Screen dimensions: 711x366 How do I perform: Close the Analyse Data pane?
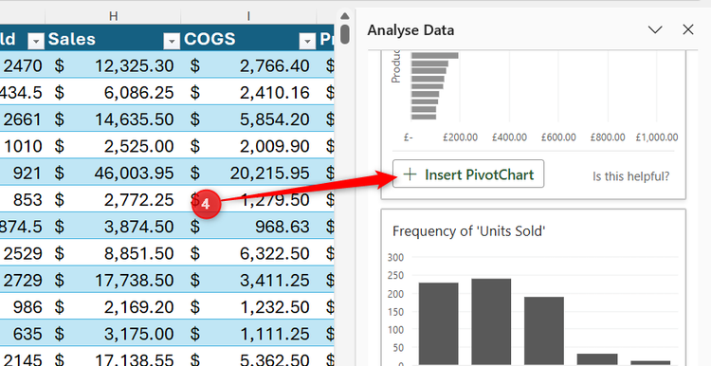688,30
